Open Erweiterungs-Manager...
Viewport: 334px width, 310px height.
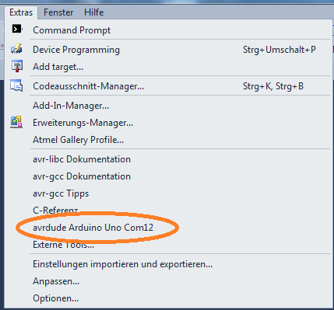click(x=83, y=123)
